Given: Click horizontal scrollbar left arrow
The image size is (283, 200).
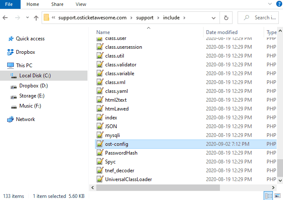Looking at the screenshot, I should pyautogui.click(x=93, y=187).
